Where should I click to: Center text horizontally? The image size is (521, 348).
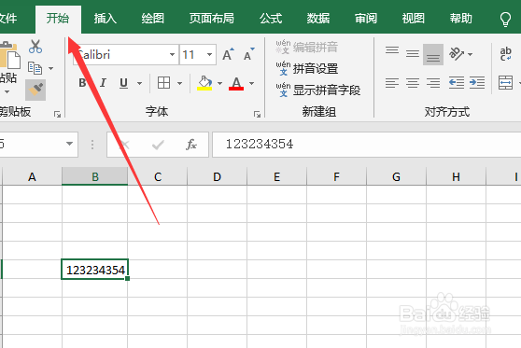413,83
